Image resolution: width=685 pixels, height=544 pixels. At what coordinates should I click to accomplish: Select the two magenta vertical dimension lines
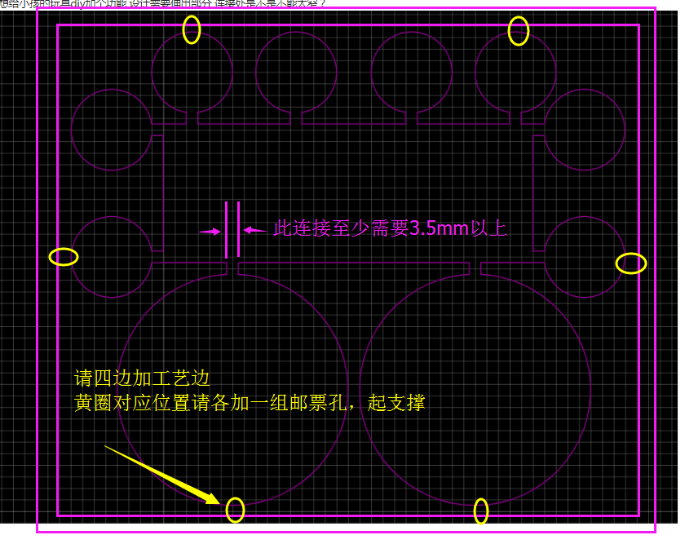[232, 229]
